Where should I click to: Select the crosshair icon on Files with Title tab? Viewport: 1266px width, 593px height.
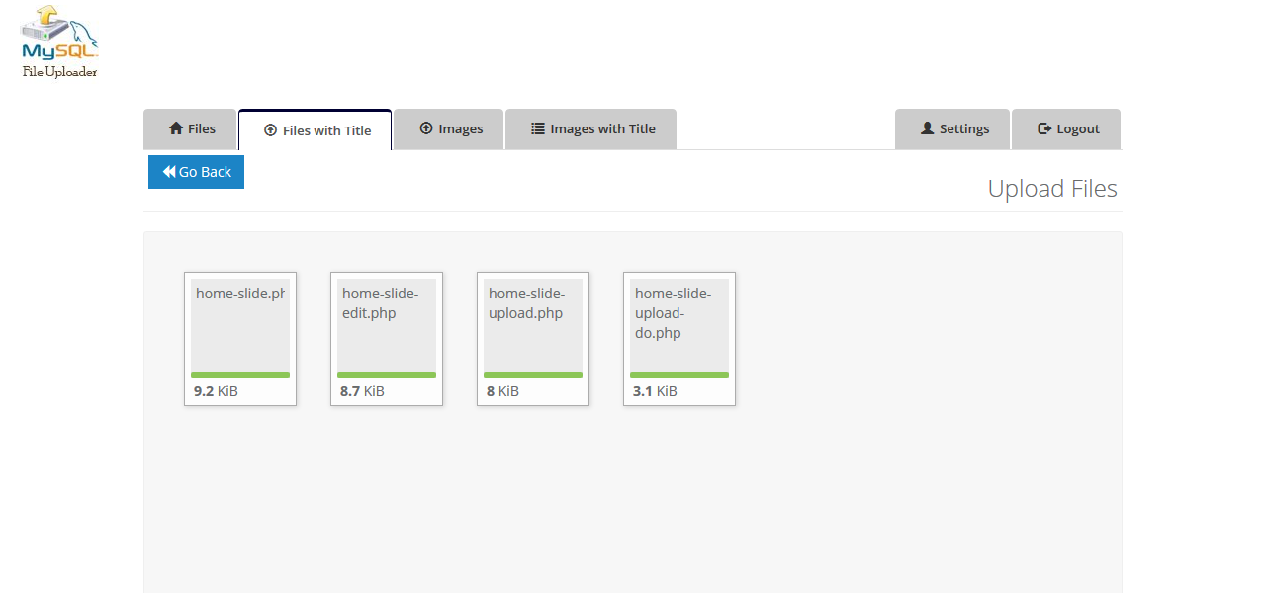tap(269, 128)
